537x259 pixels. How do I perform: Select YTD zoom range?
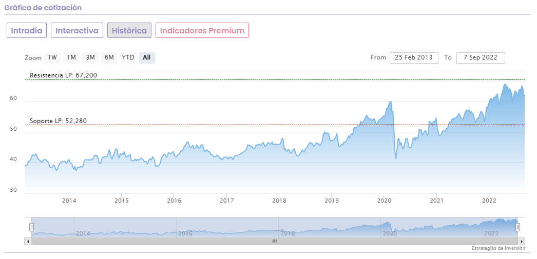click(128, 57)
